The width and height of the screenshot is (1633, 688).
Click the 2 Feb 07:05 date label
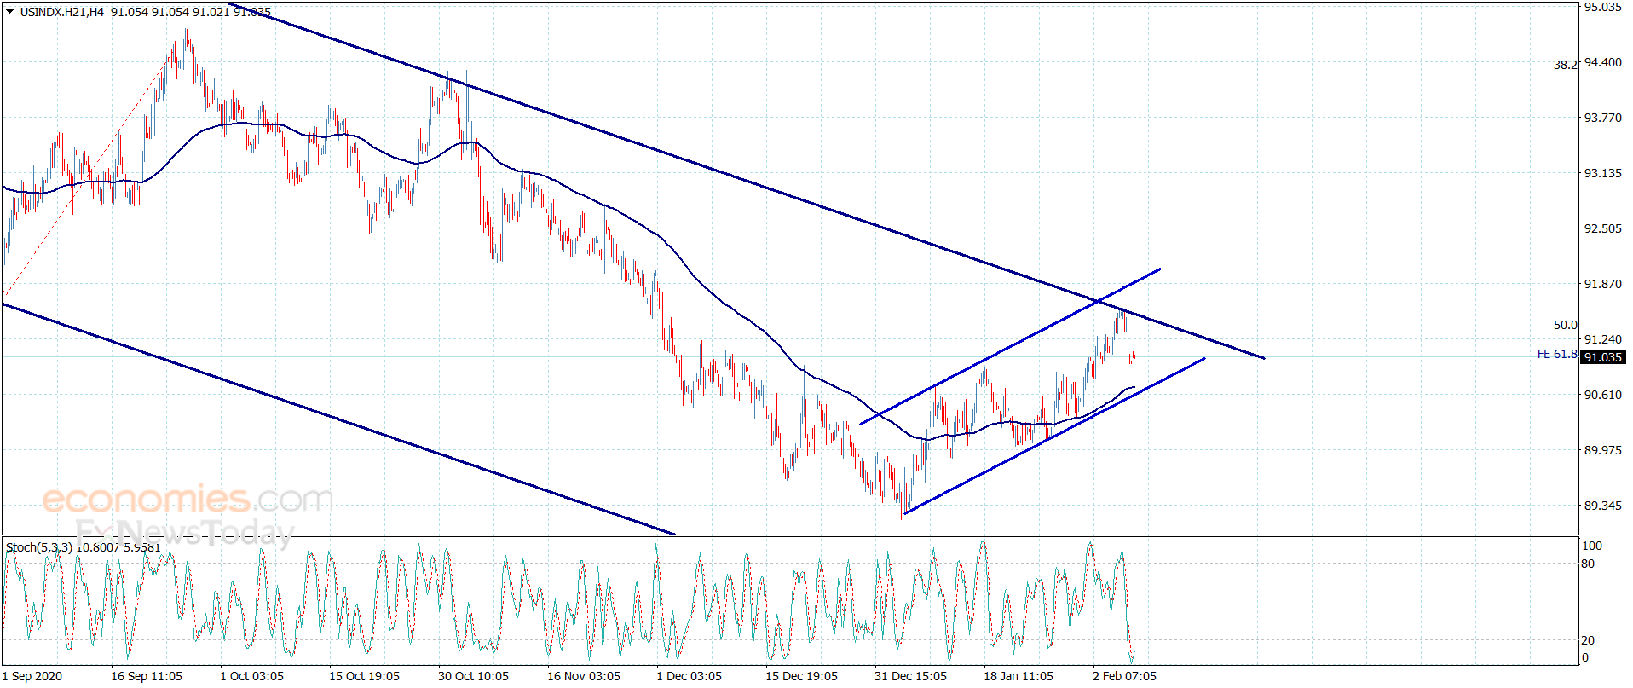click(x=1125, y=676)
